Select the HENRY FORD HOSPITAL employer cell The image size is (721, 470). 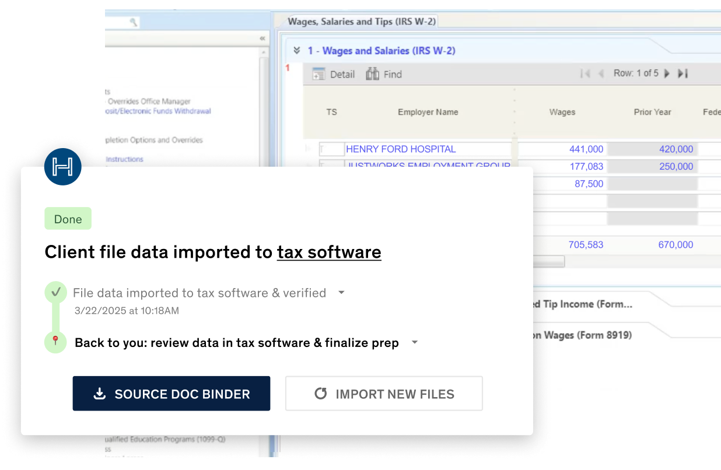tap(428, 149)
